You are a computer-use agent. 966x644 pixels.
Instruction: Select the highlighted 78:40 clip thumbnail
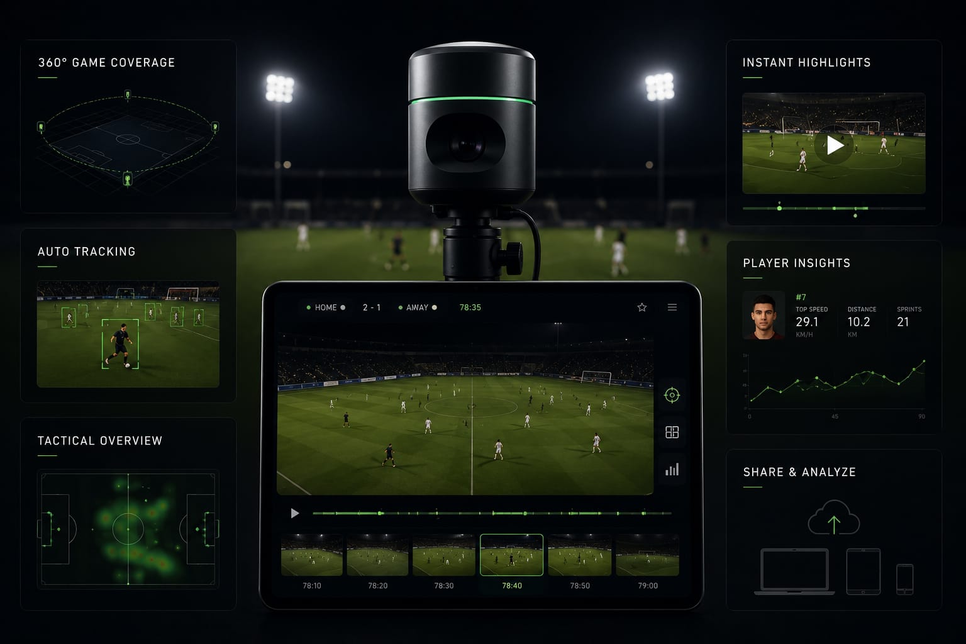pos(512,555)
